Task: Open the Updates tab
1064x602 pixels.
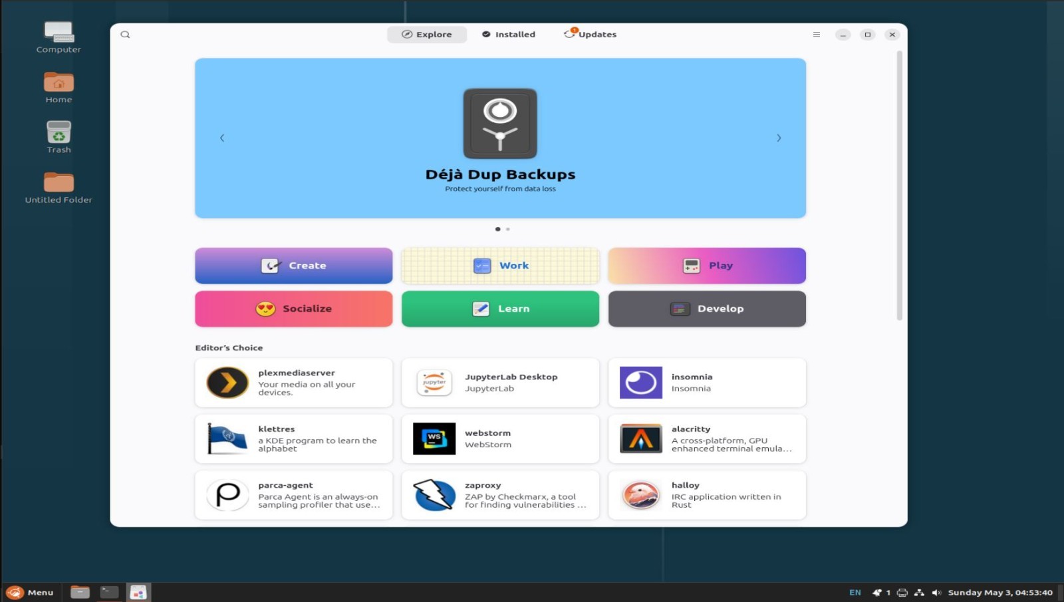Action: click(591, 35)
